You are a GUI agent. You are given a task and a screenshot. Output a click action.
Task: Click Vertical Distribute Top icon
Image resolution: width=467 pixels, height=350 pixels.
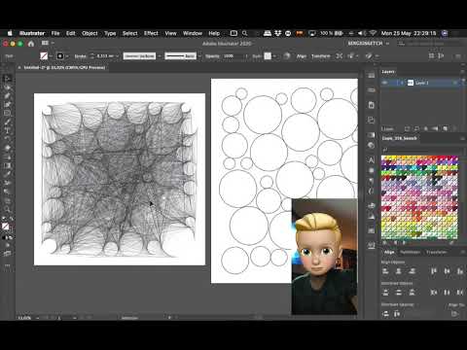tap(385, 293)
